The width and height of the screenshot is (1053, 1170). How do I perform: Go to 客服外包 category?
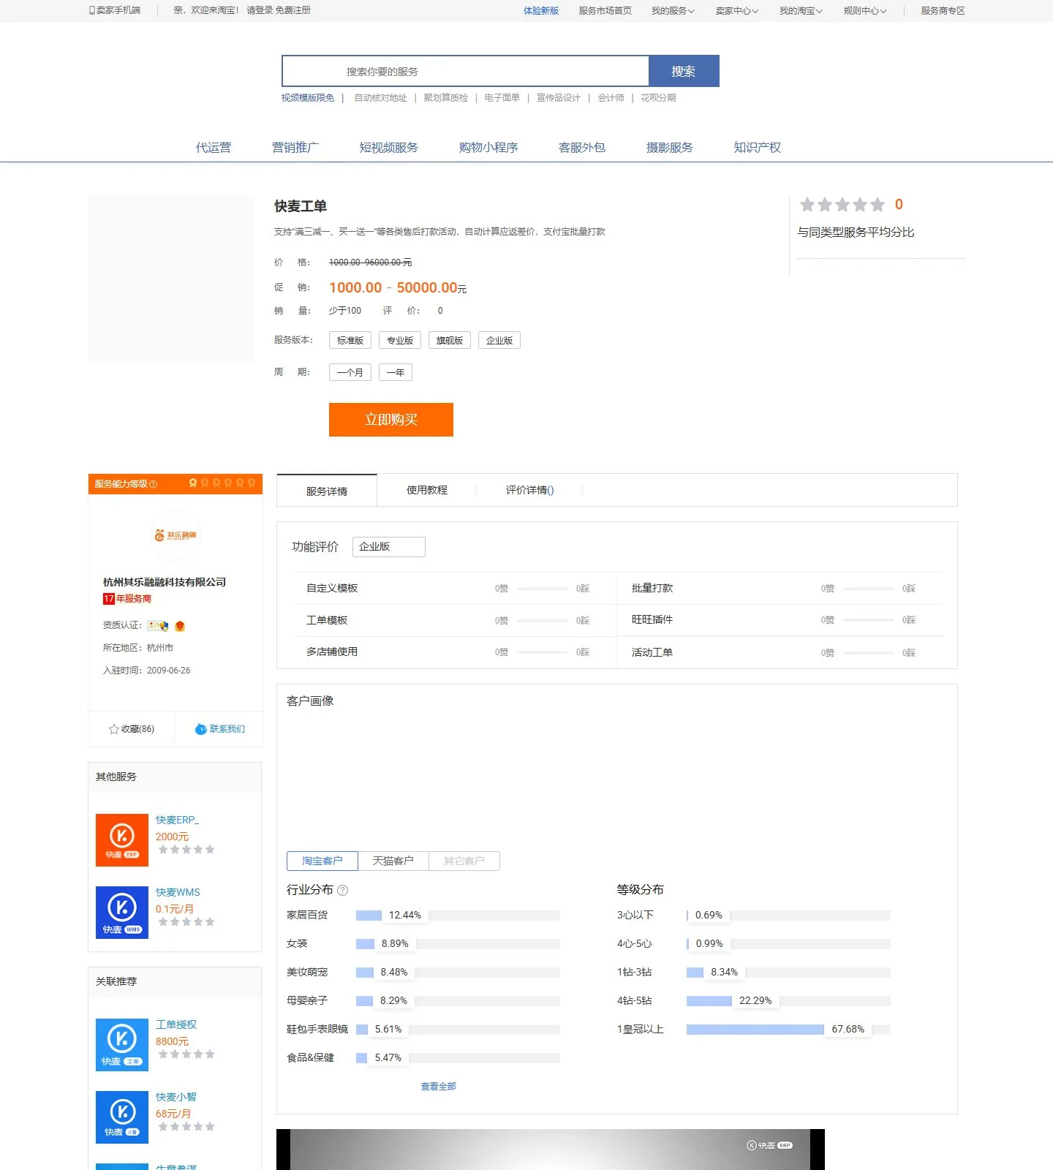coord(582,148)
